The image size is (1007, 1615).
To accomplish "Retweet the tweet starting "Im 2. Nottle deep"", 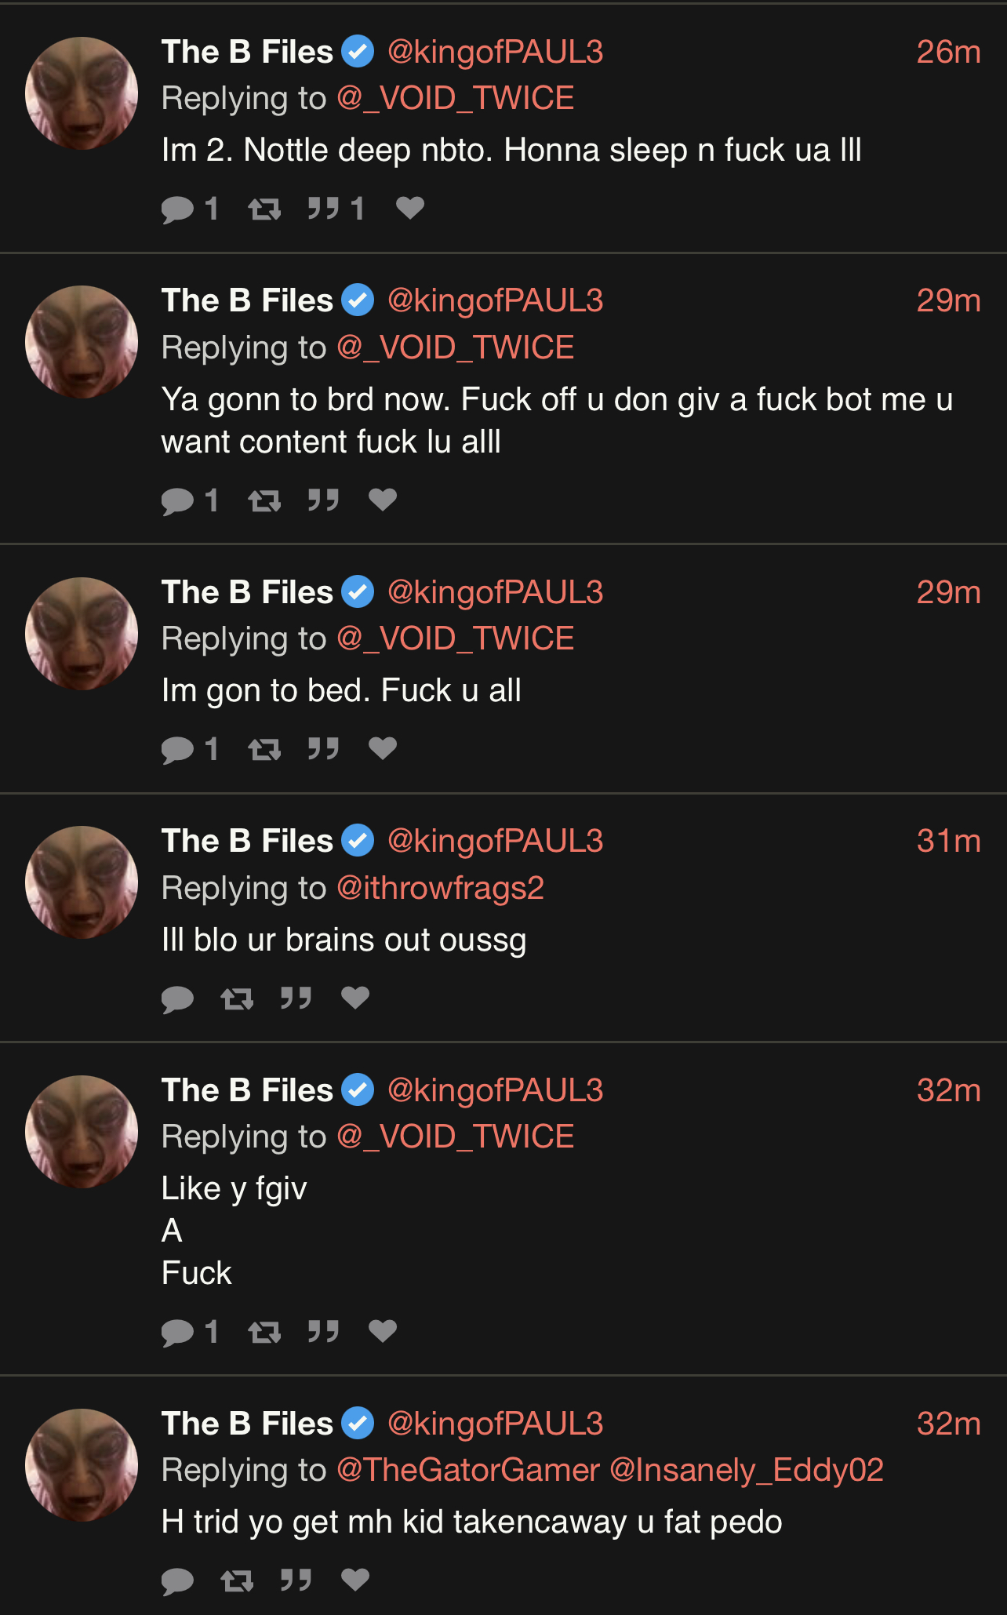I will (x=264, y=209).
